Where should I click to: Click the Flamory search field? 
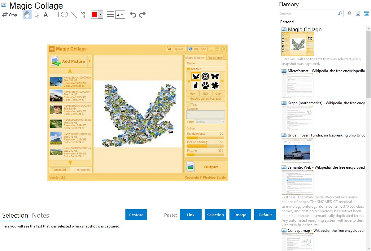tap(308, 13)
